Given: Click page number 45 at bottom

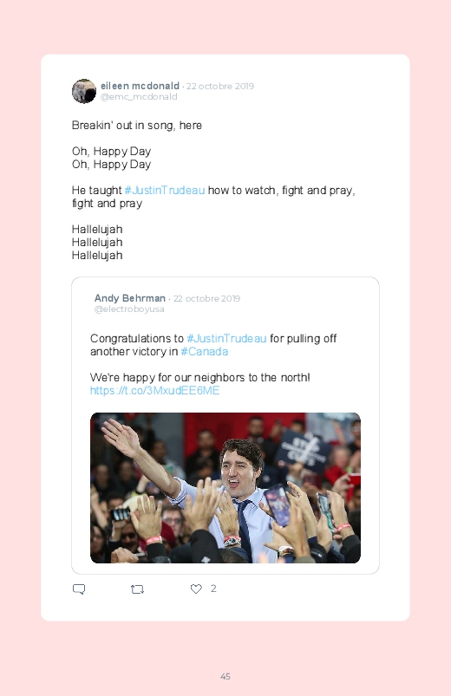Looking at the screenshot, I should tap(225, 676).
